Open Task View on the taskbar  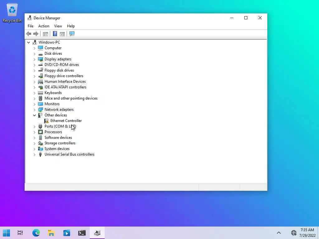(x=20, y=233)
